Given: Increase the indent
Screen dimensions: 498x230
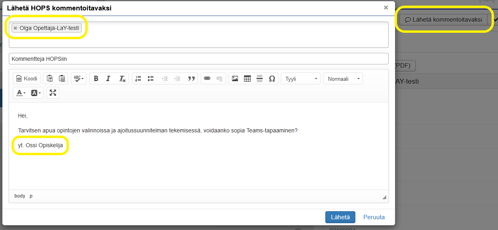Looking at the screenshot, I should (177, 78).
